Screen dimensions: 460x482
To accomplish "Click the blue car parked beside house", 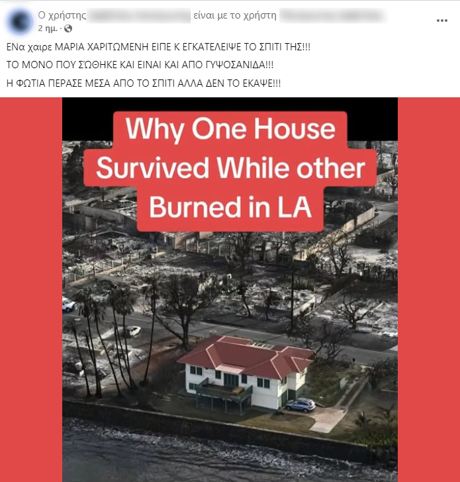I will pos(300,405).
